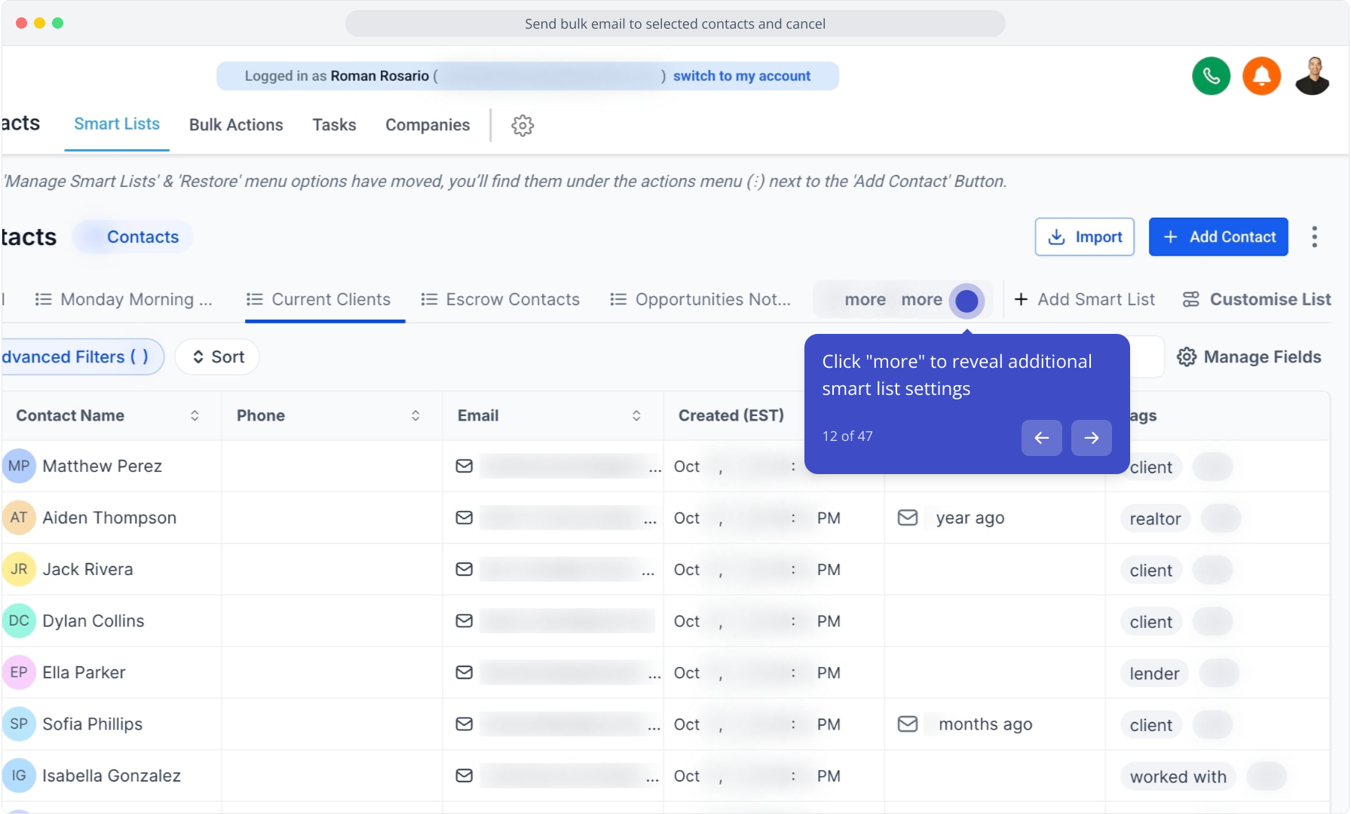This screenshot has height=814, width=1351.
Task: Click the email icon in Matthew Perez's row
Action: click(464, 467)
